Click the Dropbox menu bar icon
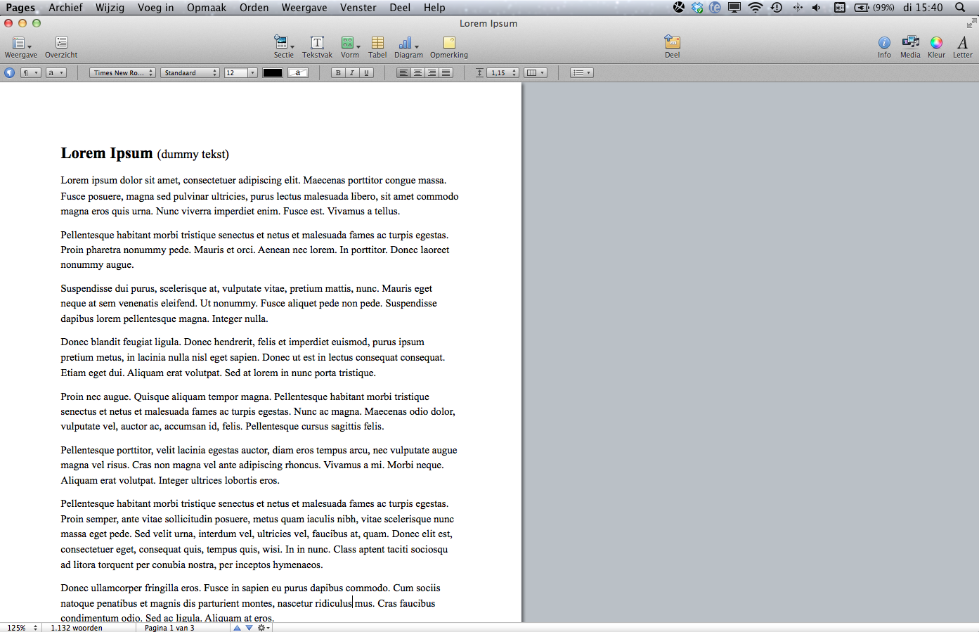Viewport: 979px width, 632px height. pyautogui.click(x=697, y=8)
